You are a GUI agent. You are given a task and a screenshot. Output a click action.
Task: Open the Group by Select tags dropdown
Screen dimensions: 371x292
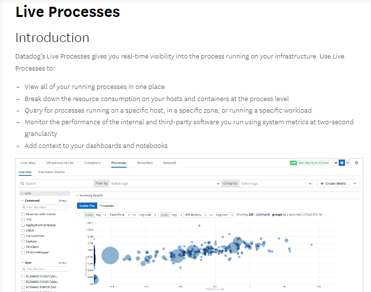pos(276,184)
